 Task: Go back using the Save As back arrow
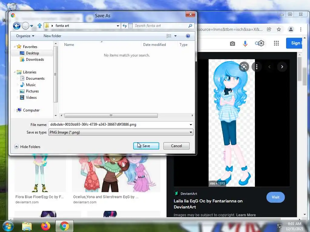click(17, 26)
